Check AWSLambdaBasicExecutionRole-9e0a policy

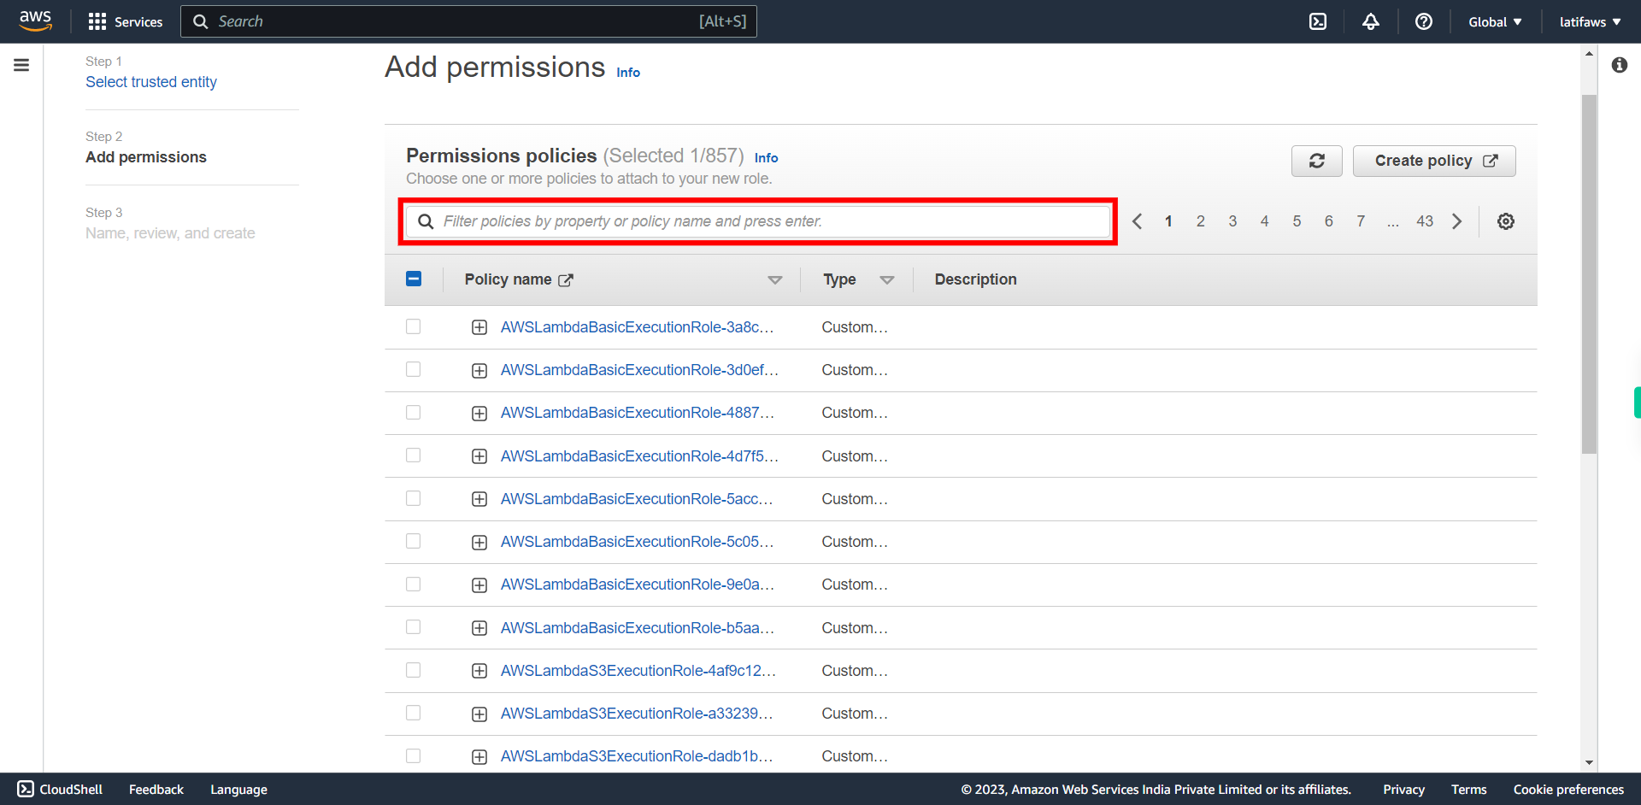pyautogui.click(x=414, y=584)
